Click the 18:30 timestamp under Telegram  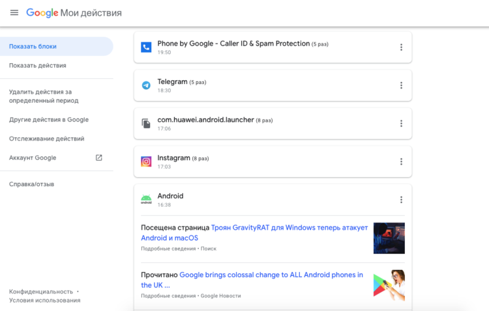pyautogui.click(x=164, y=90)
